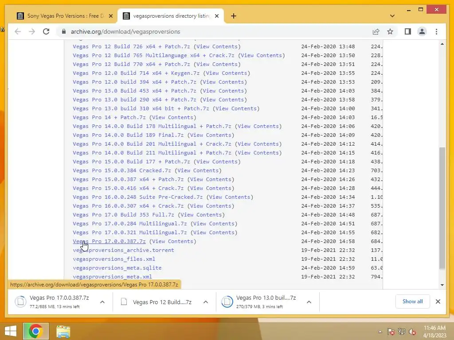454x340 pixels.
Task: View Contents of Vegas Pro 17.0.0.284 Multilingual
Action: click(x=214, y=224)
